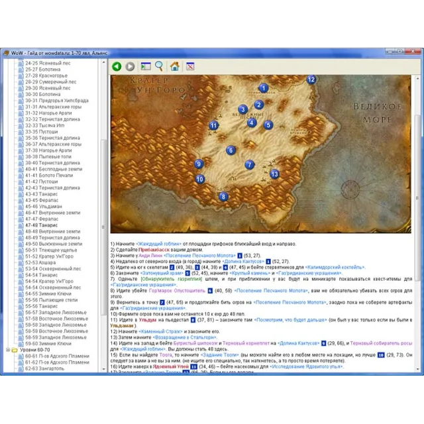The image size is (424, 424).
Task: Click the folder icon next to Уровни 60-70
Action: (x=15, y=350)
